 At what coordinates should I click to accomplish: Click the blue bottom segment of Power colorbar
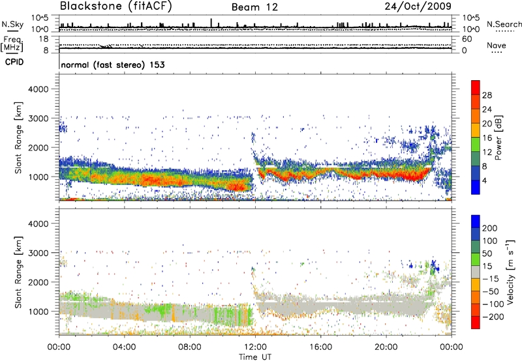[x=476, y=187]
